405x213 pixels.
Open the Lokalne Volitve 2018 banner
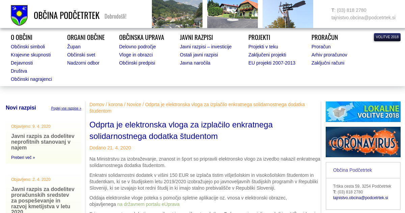(x=363, y=112)
